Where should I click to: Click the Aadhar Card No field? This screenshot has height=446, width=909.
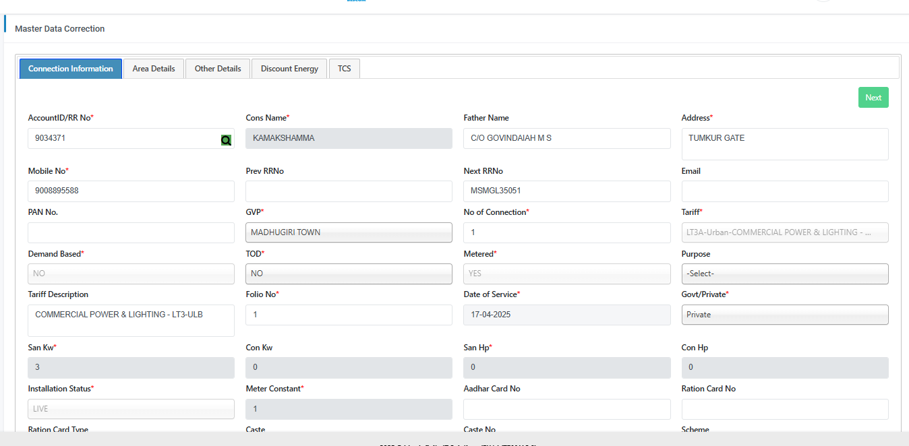pyautogui.click(x=566, y=409)
